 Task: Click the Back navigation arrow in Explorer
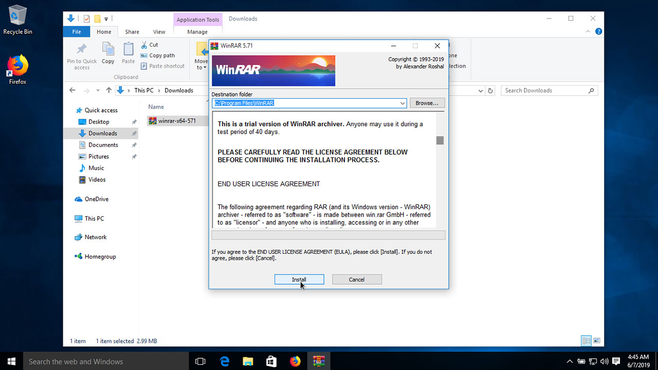pos(72,90)
